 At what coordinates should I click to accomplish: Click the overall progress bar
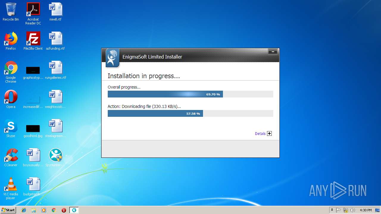[x=190, y=94]
